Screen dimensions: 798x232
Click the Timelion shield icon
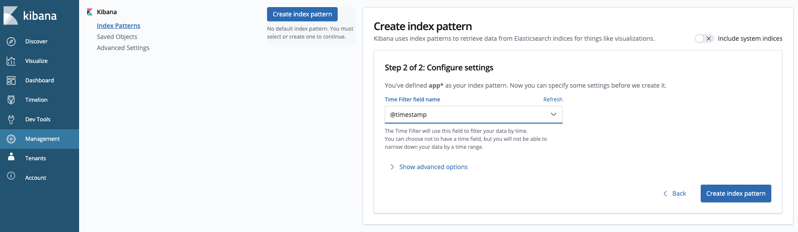pyautogui.click(x=11, y=100)
